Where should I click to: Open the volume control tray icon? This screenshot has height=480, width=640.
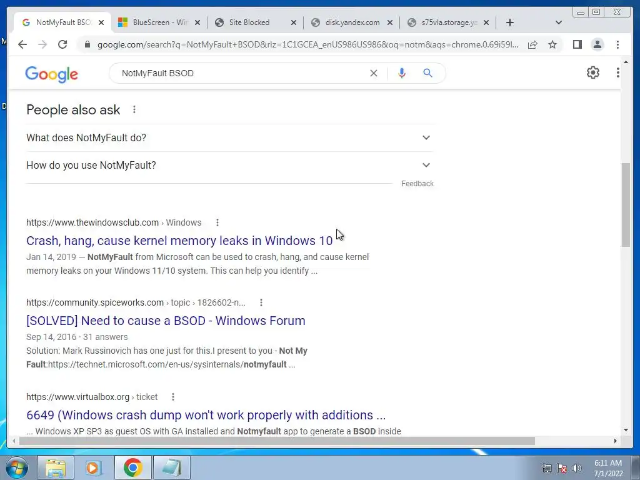(x=577, y=468)
